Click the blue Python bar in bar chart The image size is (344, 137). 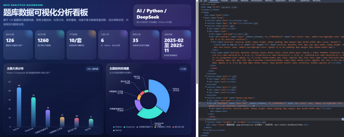point(19,107)
